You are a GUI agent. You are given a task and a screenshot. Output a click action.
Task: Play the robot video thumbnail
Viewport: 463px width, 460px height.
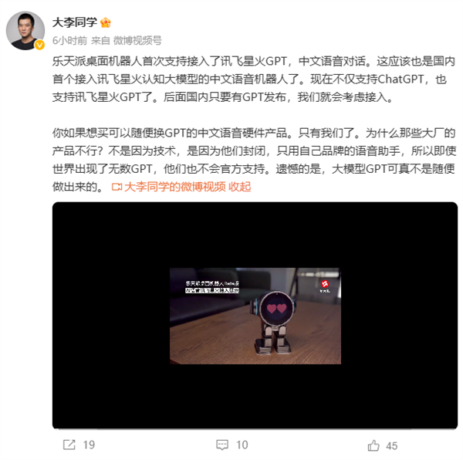[255, 316]
